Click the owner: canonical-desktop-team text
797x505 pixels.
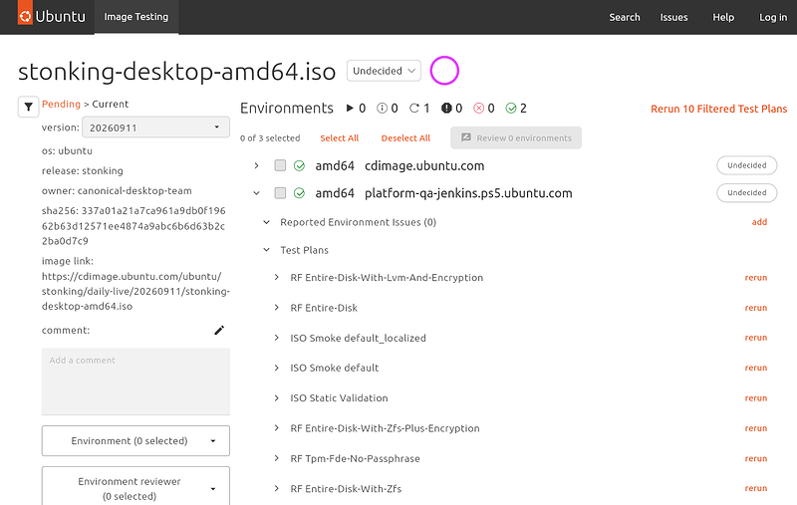pyautogui.click(x=117, y=191)
